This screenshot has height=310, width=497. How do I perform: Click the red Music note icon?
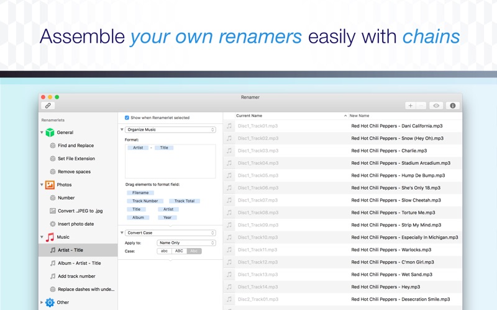[x=50, y=237]
